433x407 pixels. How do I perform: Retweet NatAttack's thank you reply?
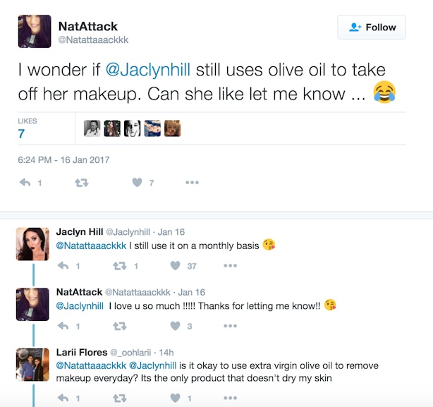120,326
